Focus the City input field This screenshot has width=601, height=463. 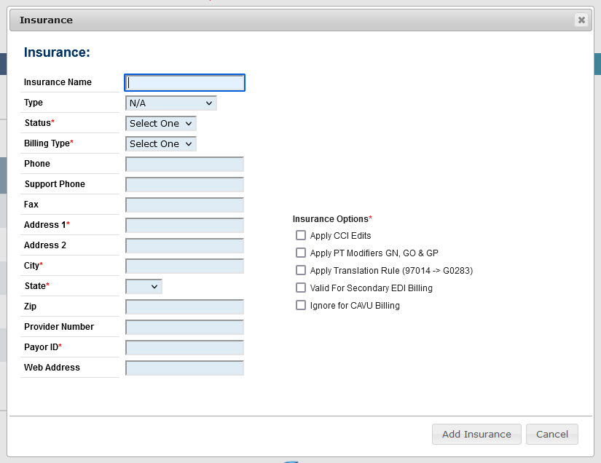[185, 266]
